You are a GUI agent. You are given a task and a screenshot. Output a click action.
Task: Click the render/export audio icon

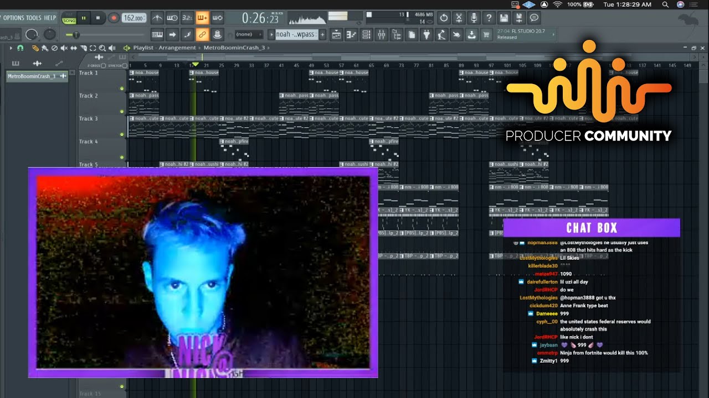point(519,18)
